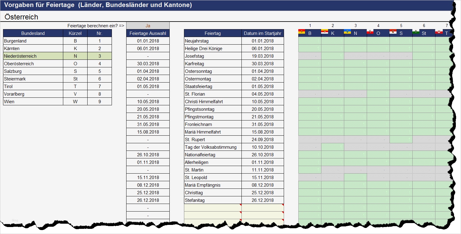The height and width of the screenshot is (234, 461).
Task: Select the 25.12.2018 date in Feiertage Auswahl
Action: click(x=148, y=192)
